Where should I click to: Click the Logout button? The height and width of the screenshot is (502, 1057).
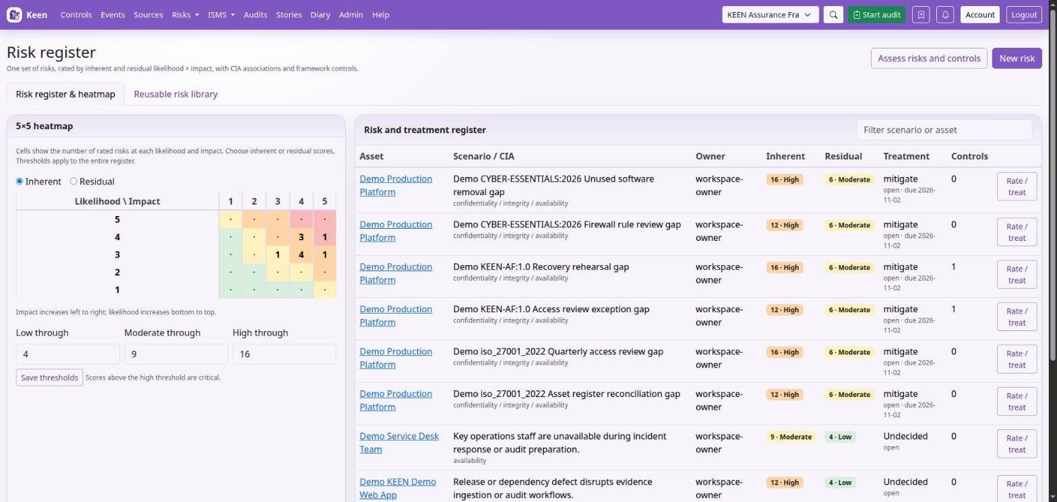[x=1024, y=15]
